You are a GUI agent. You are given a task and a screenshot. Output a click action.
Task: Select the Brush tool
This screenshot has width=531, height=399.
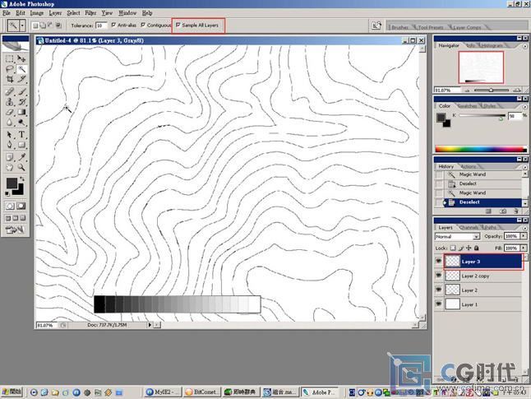pos(21,91)
